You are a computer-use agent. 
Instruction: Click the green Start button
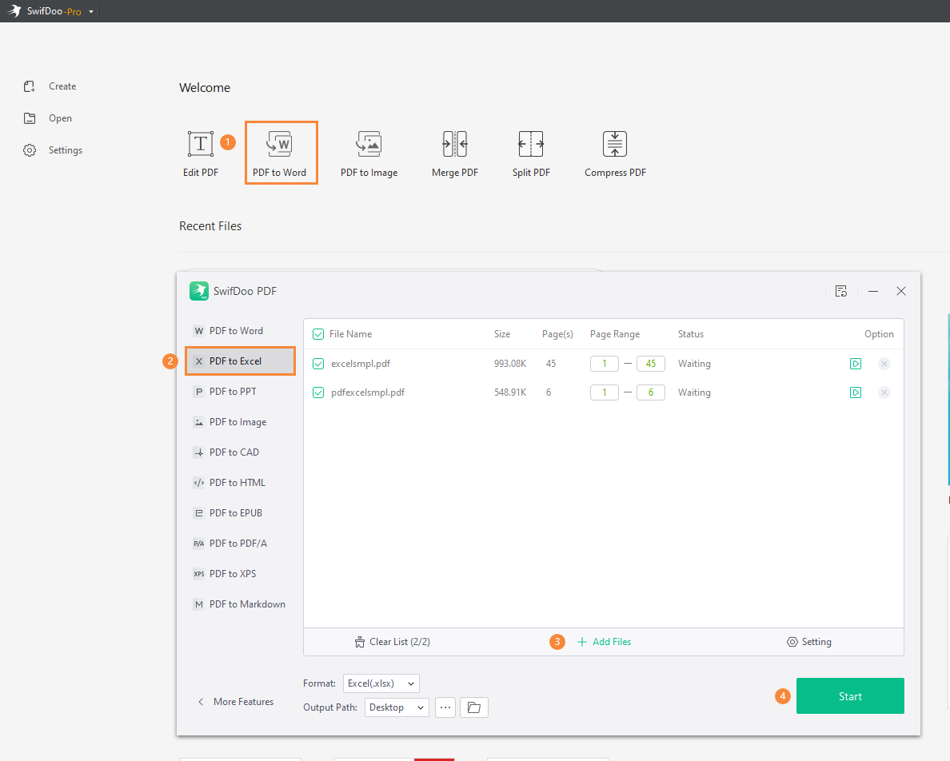[850, 696]
